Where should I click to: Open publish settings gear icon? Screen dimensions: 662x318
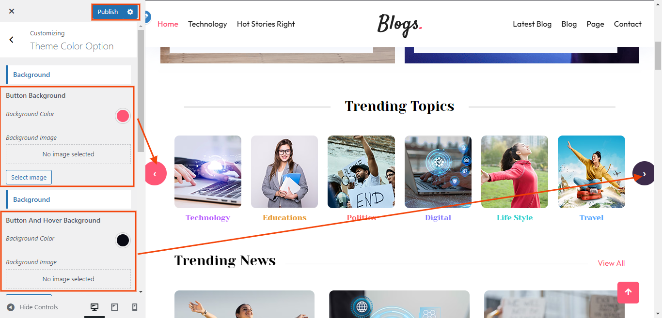click(x=130, y=12)
